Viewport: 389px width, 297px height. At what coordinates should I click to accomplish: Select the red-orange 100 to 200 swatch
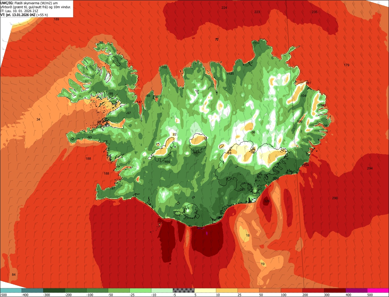pos(291,290)
